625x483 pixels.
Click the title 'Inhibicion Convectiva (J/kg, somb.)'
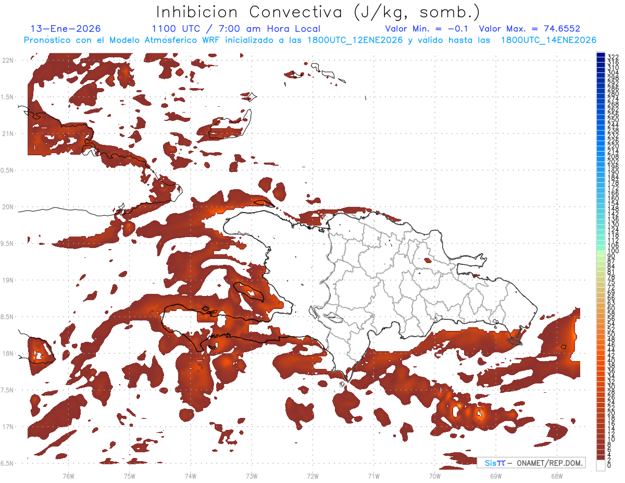318,12
